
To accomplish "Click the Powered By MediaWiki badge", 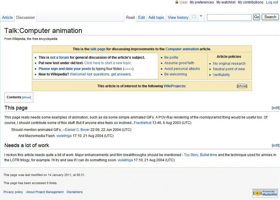I will pos(265,193).
